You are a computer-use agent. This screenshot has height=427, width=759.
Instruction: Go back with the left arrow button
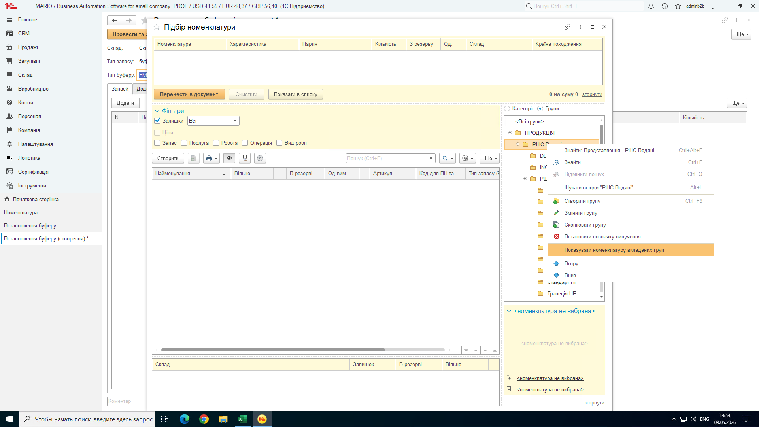click(x=115, y=20)
